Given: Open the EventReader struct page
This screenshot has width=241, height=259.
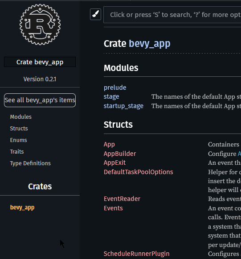Looking at the screenshot, I should pyautogui.click(x=122, y=199).
